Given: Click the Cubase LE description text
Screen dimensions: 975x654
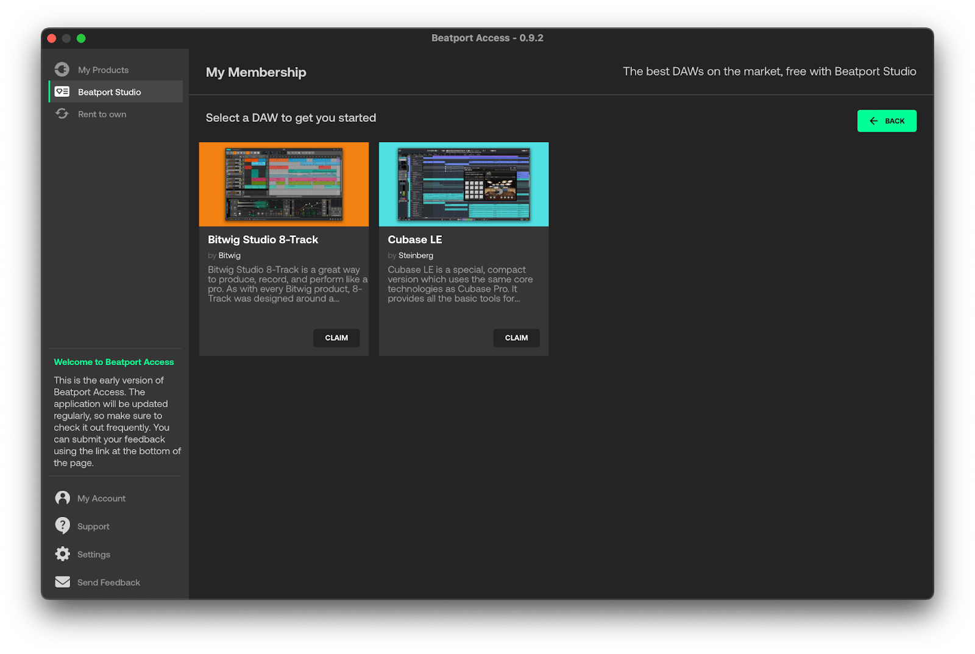Looking at the screenshot, I should point(460,284).
